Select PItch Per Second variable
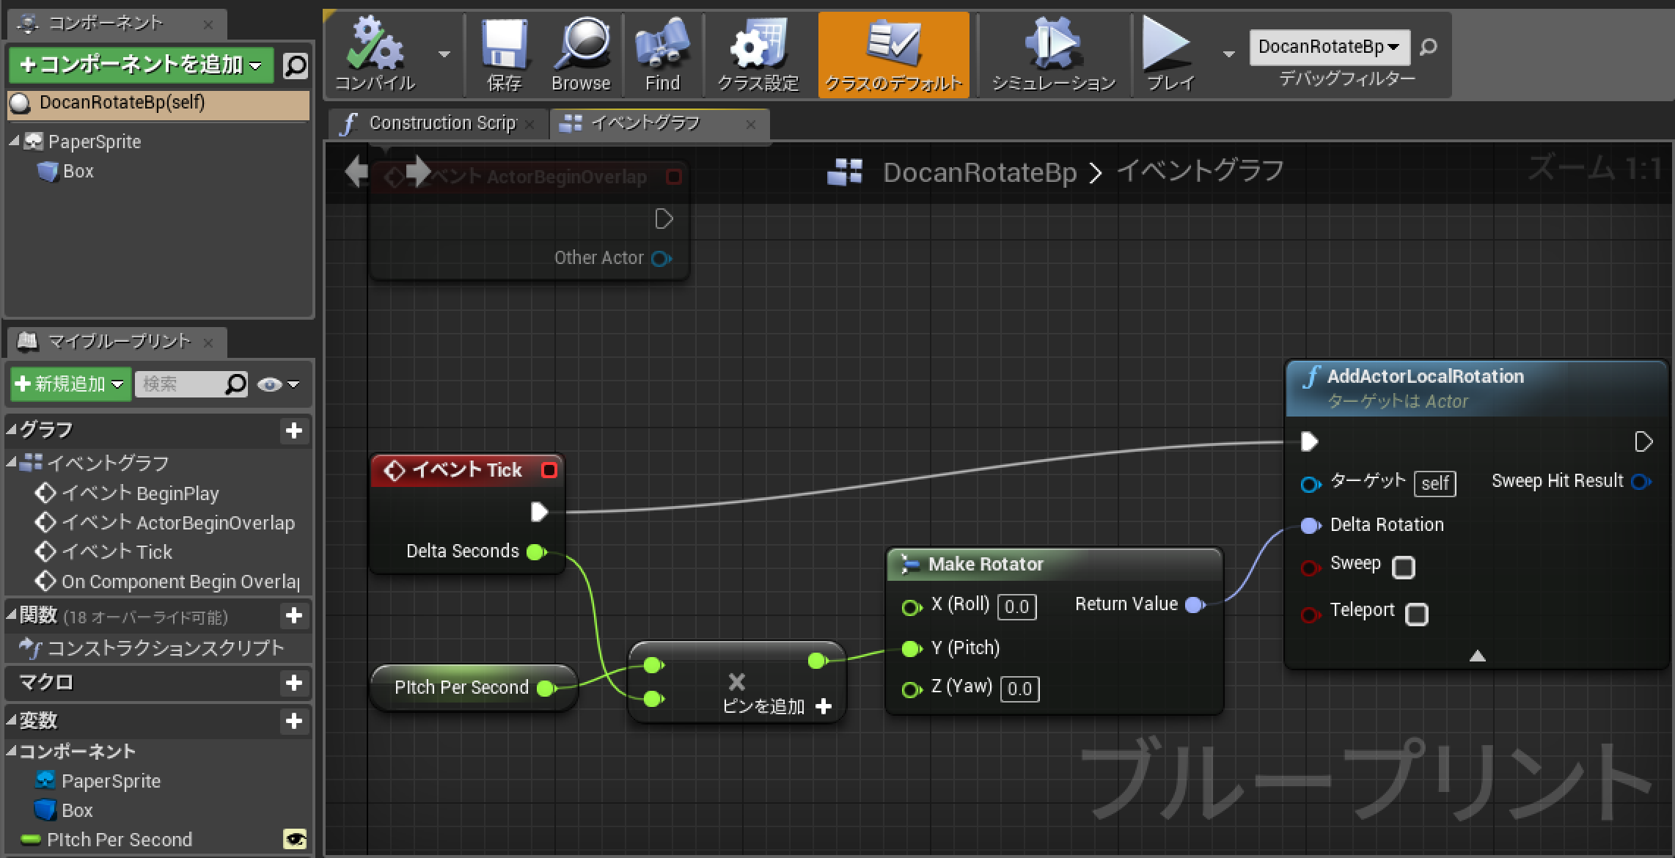 (106, 839)
